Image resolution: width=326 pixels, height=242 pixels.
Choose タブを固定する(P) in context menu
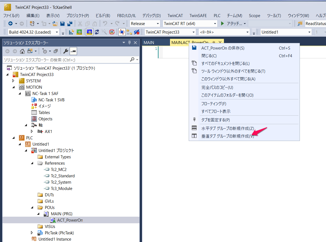[x=244, y=120]
